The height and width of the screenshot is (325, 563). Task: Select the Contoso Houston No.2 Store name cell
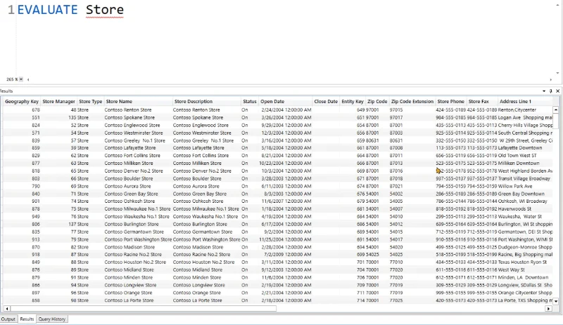[x=138, y=263]
